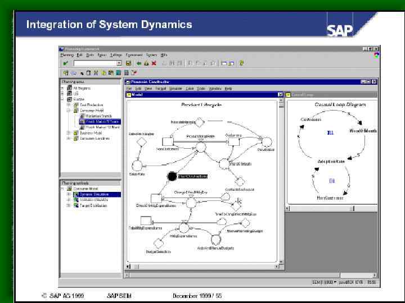Expand the Target Distribution node
405x303 pixels.
coord(69,205)
